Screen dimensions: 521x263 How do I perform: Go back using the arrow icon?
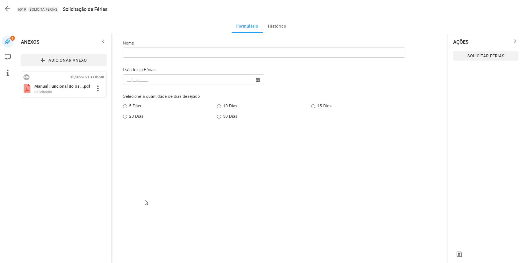click(8, 9)
